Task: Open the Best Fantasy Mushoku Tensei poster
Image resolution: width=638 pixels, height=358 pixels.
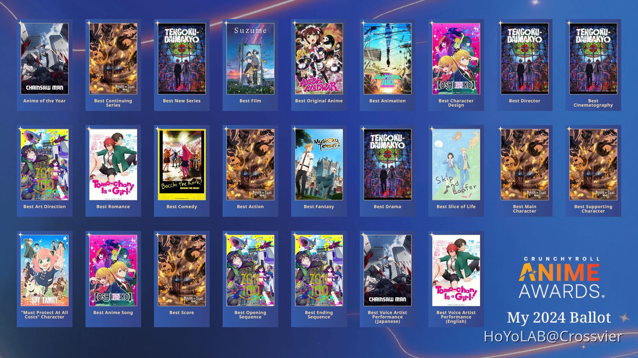Action: click(319, 165)
